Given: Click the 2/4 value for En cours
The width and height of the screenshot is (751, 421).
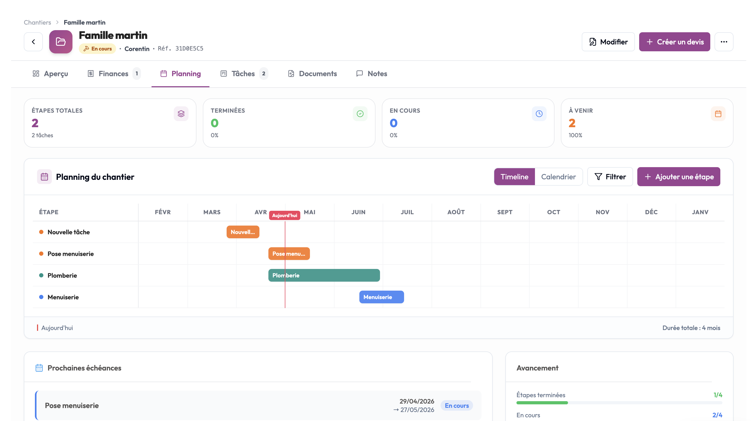Looking at the screenshot, I should click(x=717, y=415).
